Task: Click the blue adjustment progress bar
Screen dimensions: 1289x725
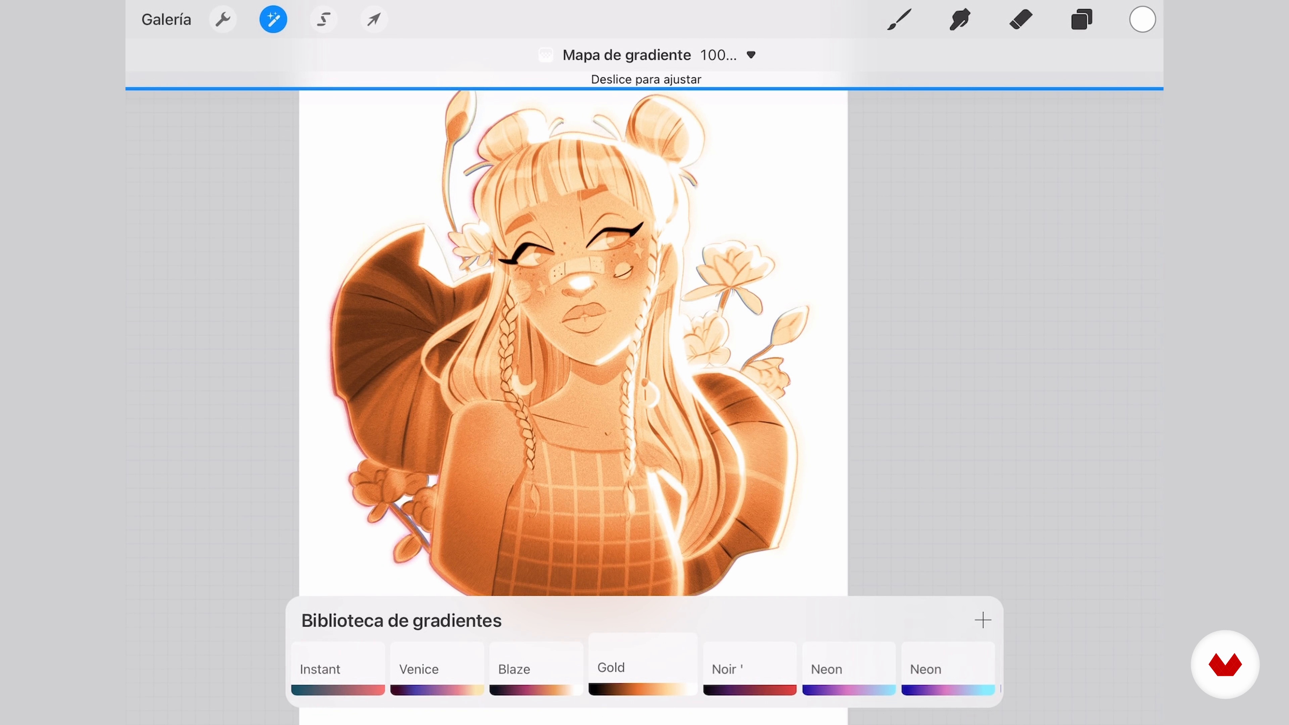Action: coord(644,89)
